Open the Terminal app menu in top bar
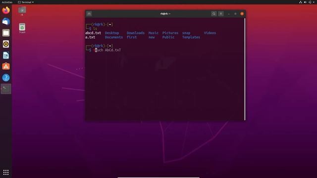This screenshot has height=178, width=317. pyautogui.click(x=26, y=2)
